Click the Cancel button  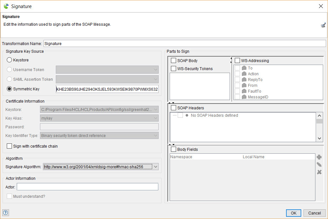click(x=314, y=213)
